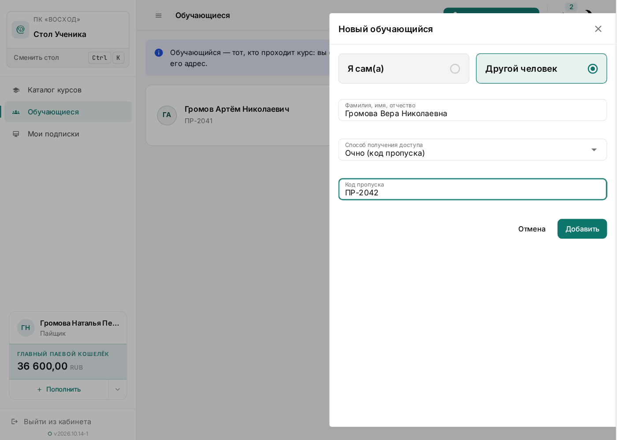Click the Отмена button
This screenshot has width=617, height=440.
532,229
